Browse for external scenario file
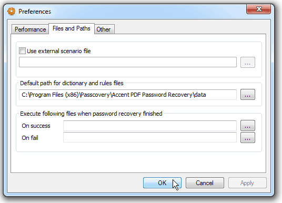Image resolution: width=282 pixels, height=203 pixels. [248, 63]
